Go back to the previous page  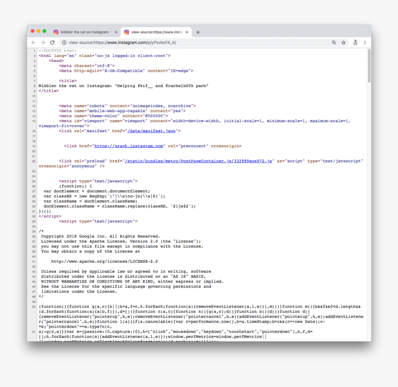(x=33, y=43)
